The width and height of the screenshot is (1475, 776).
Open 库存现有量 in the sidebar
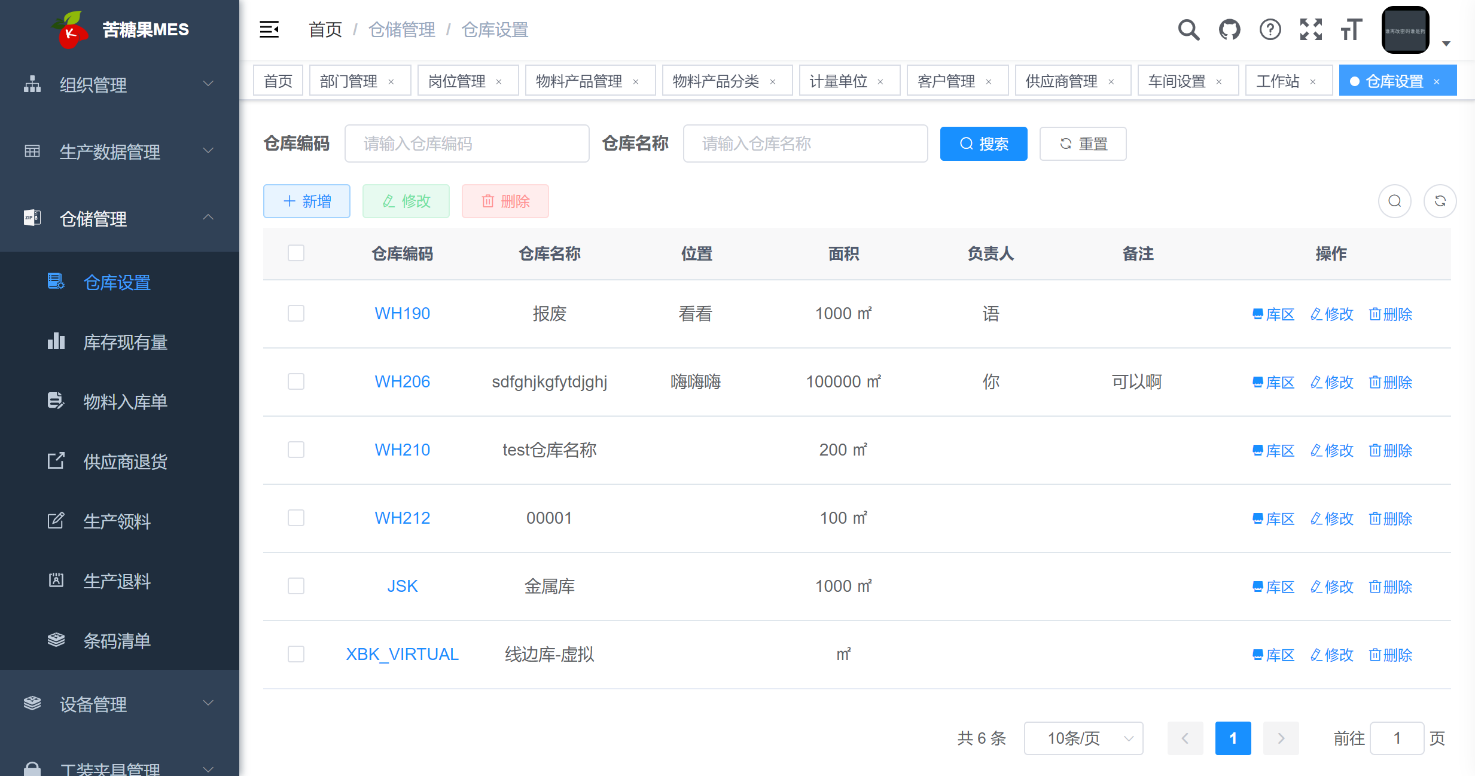click(120, 342)
